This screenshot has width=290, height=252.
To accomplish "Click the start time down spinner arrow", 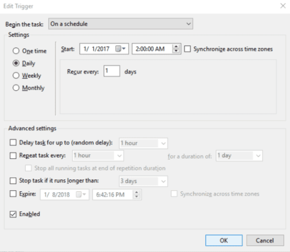I will click(176, 51).
